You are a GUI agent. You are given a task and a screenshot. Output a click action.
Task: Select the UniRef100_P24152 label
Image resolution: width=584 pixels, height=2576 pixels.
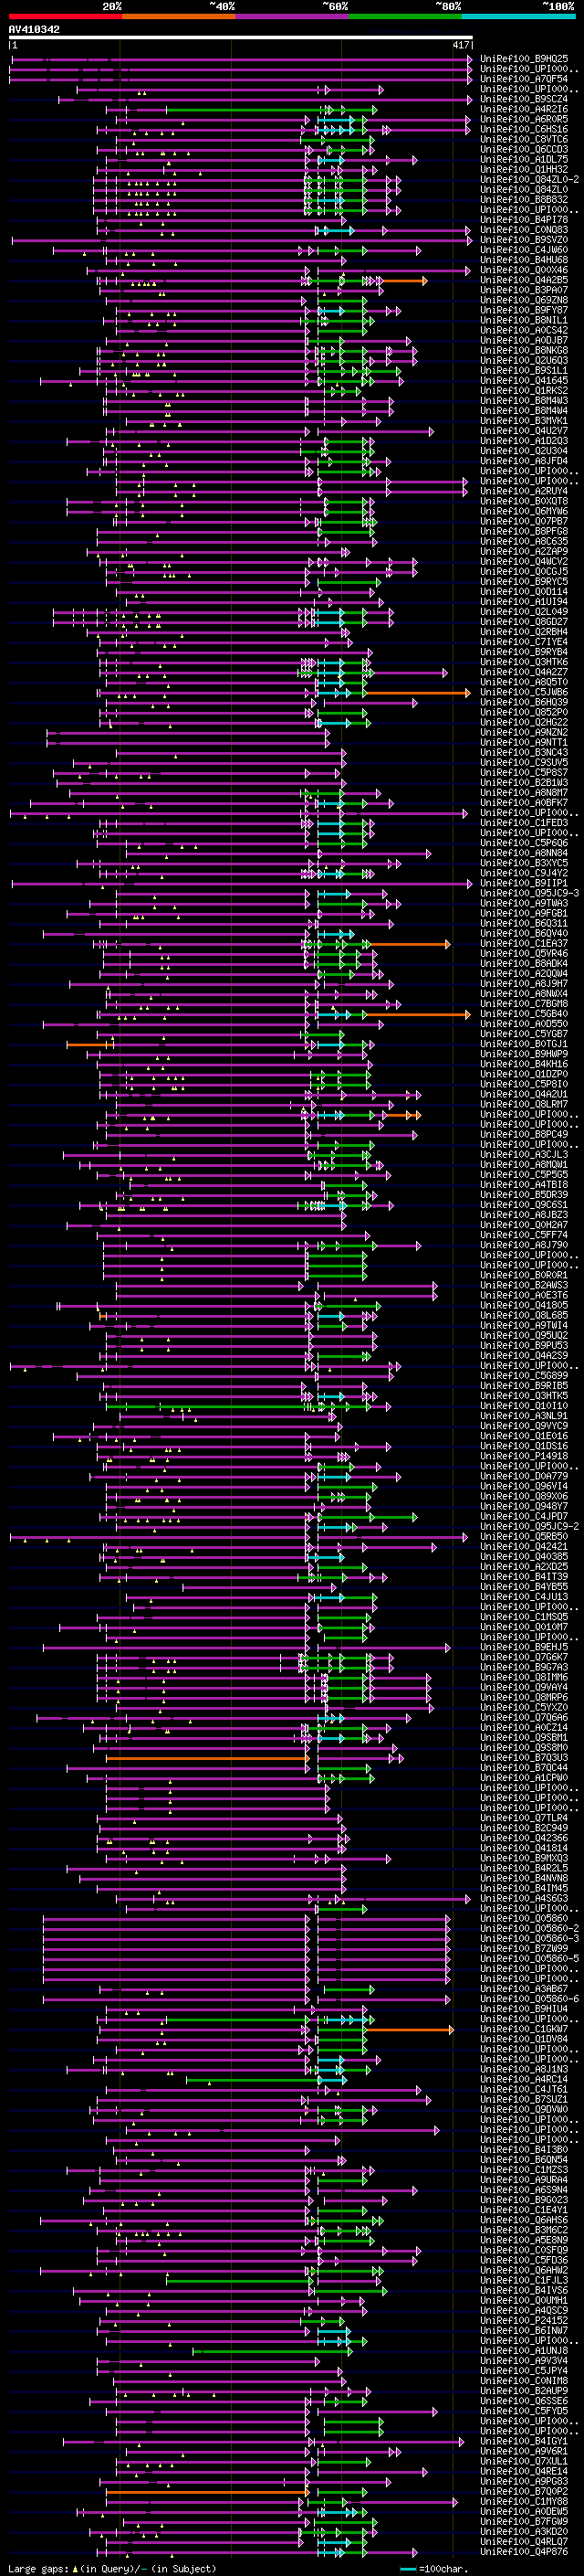click(x=524, y=2319)
